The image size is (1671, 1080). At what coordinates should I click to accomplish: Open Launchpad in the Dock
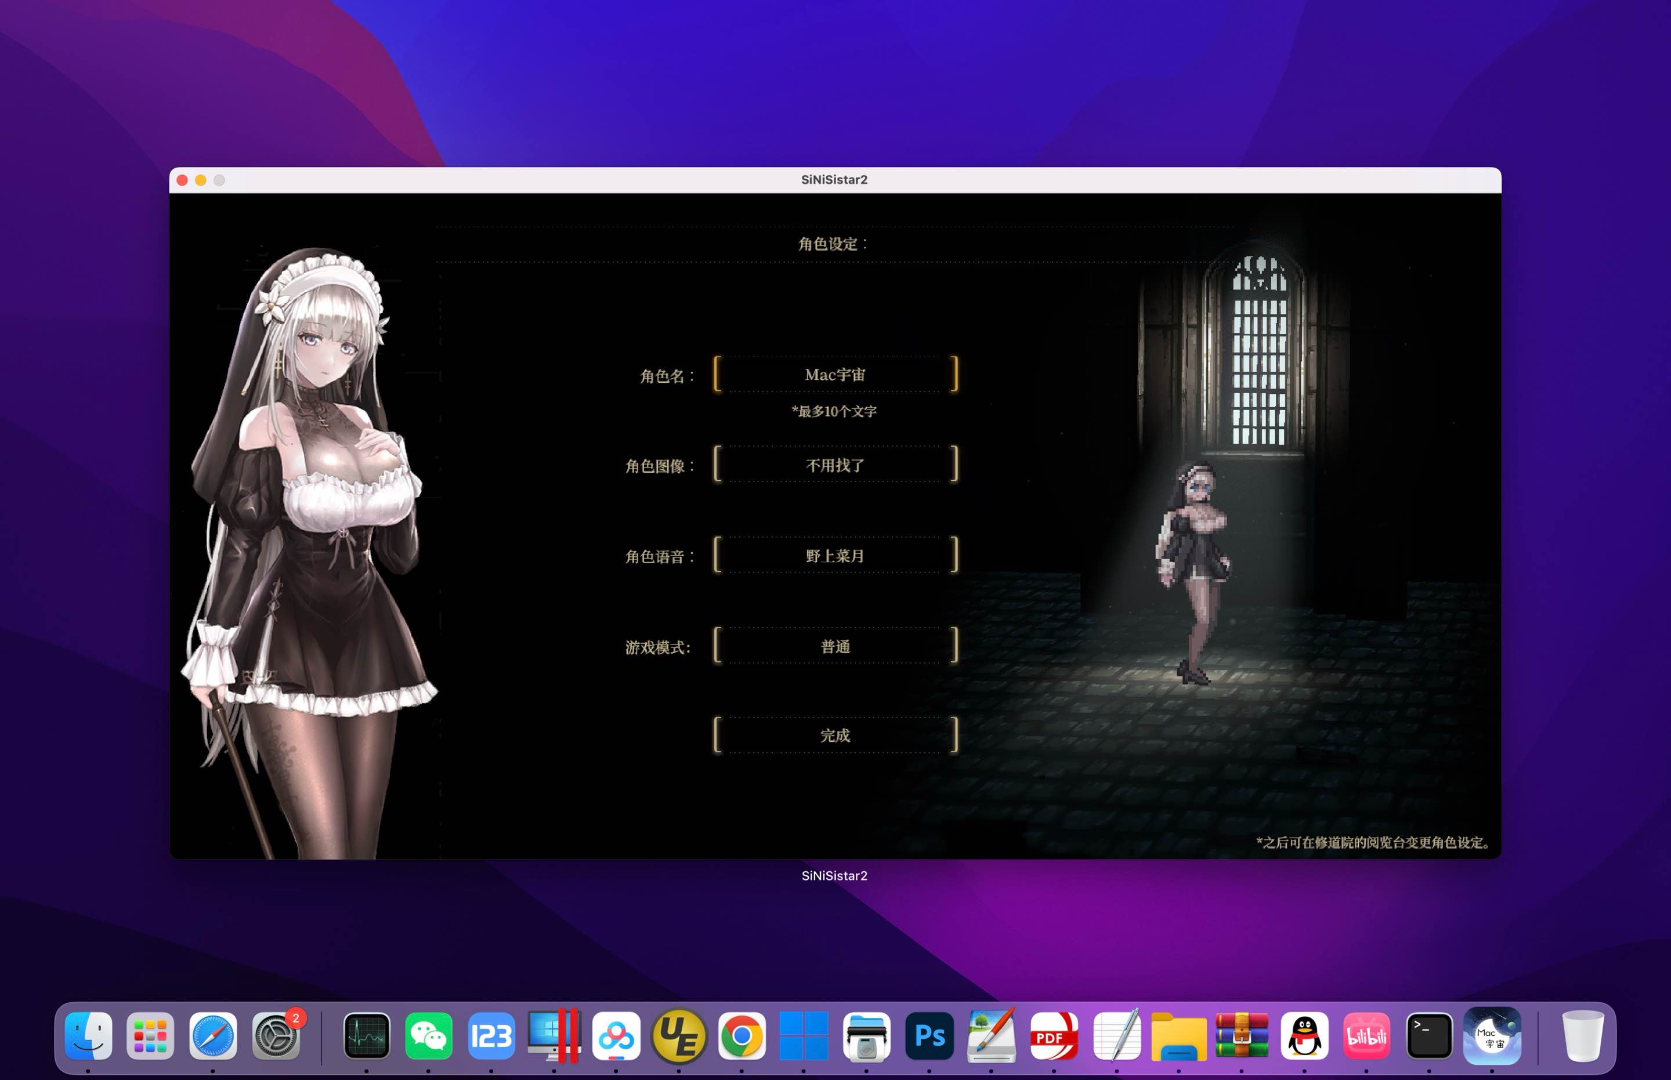point(150,1036)
